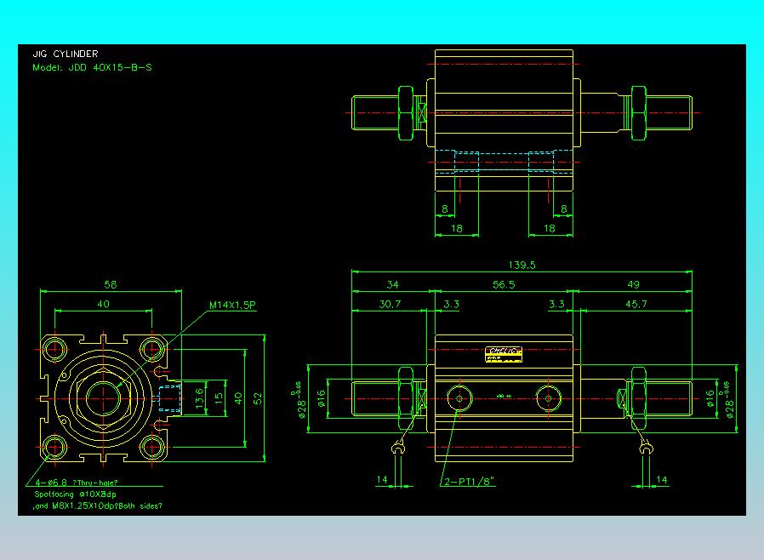The image size is (764, 560).
Task: Select the 2-PT1/8" port callout
Action: pos(470,482)
